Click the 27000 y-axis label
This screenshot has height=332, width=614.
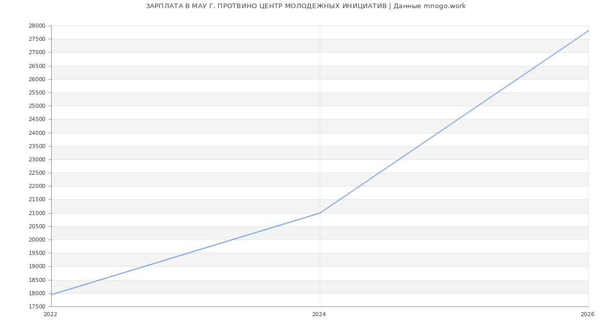(37, 53)
